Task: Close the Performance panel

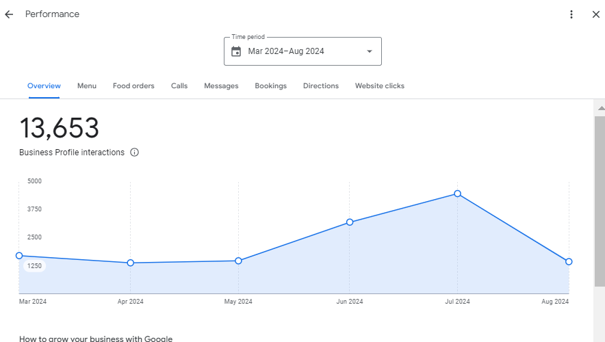Action: point(595,14)
